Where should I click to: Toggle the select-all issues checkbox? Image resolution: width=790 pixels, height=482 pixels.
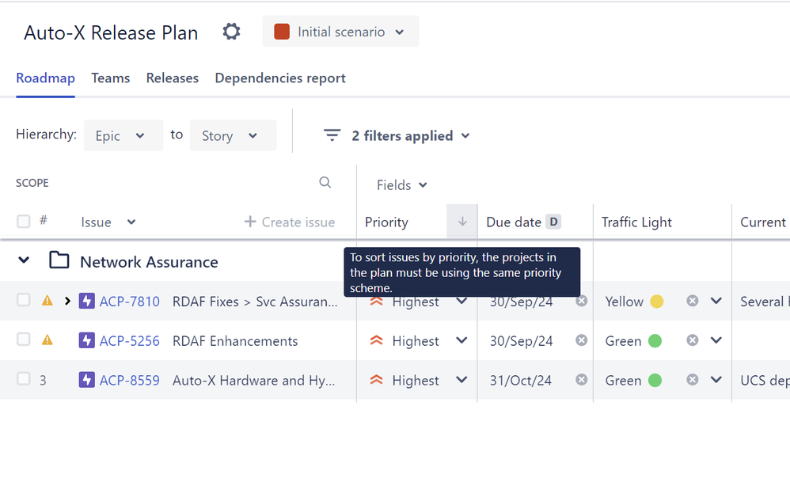23,221
